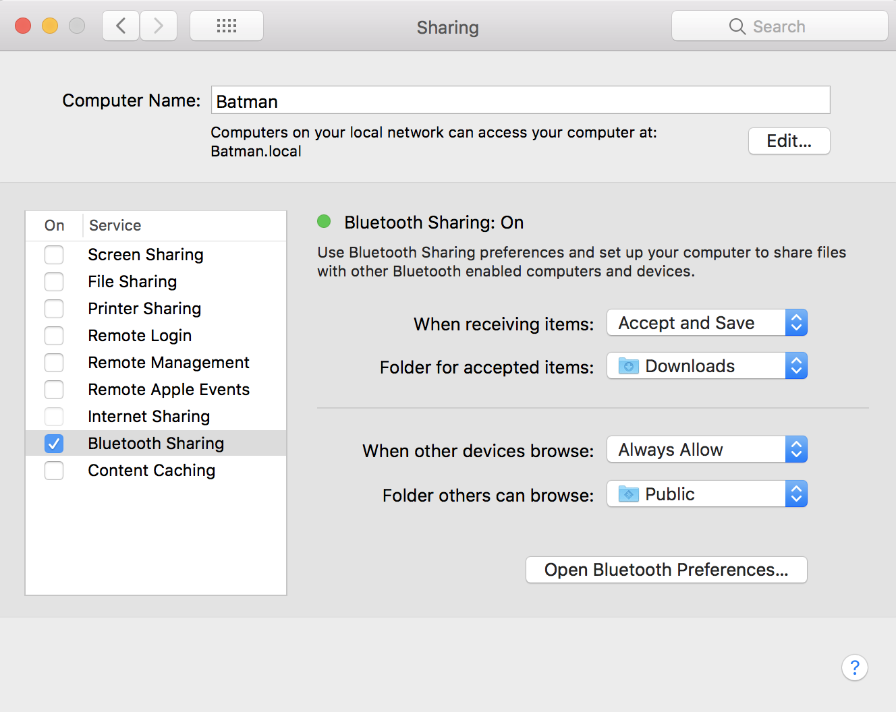Select the Screen Sharing service row
Viewport: 896px width, 712px height.
tap(156, 255)
